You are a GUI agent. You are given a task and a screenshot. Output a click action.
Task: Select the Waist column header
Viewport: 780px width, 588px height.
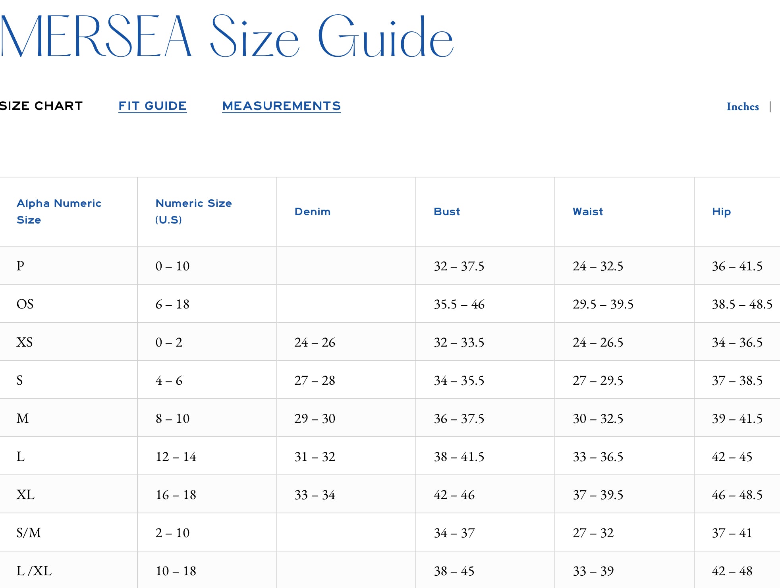pyautogui.click(x=587, y=212)
